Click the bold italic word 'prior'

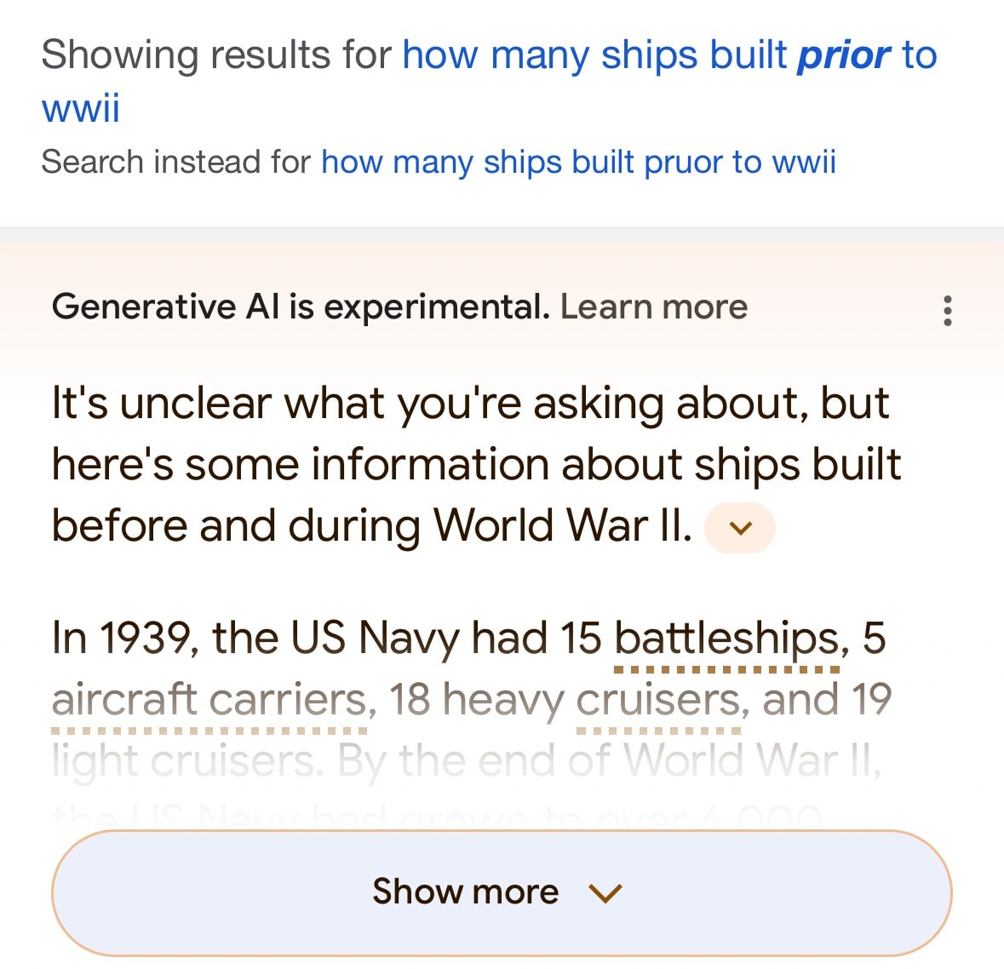click(844, 55)
